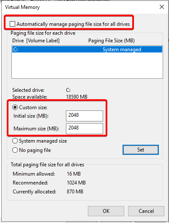Click the Initial size (MB) input field
The height and width of the screenshot is (223, 169).
click(x=84, y=116)
